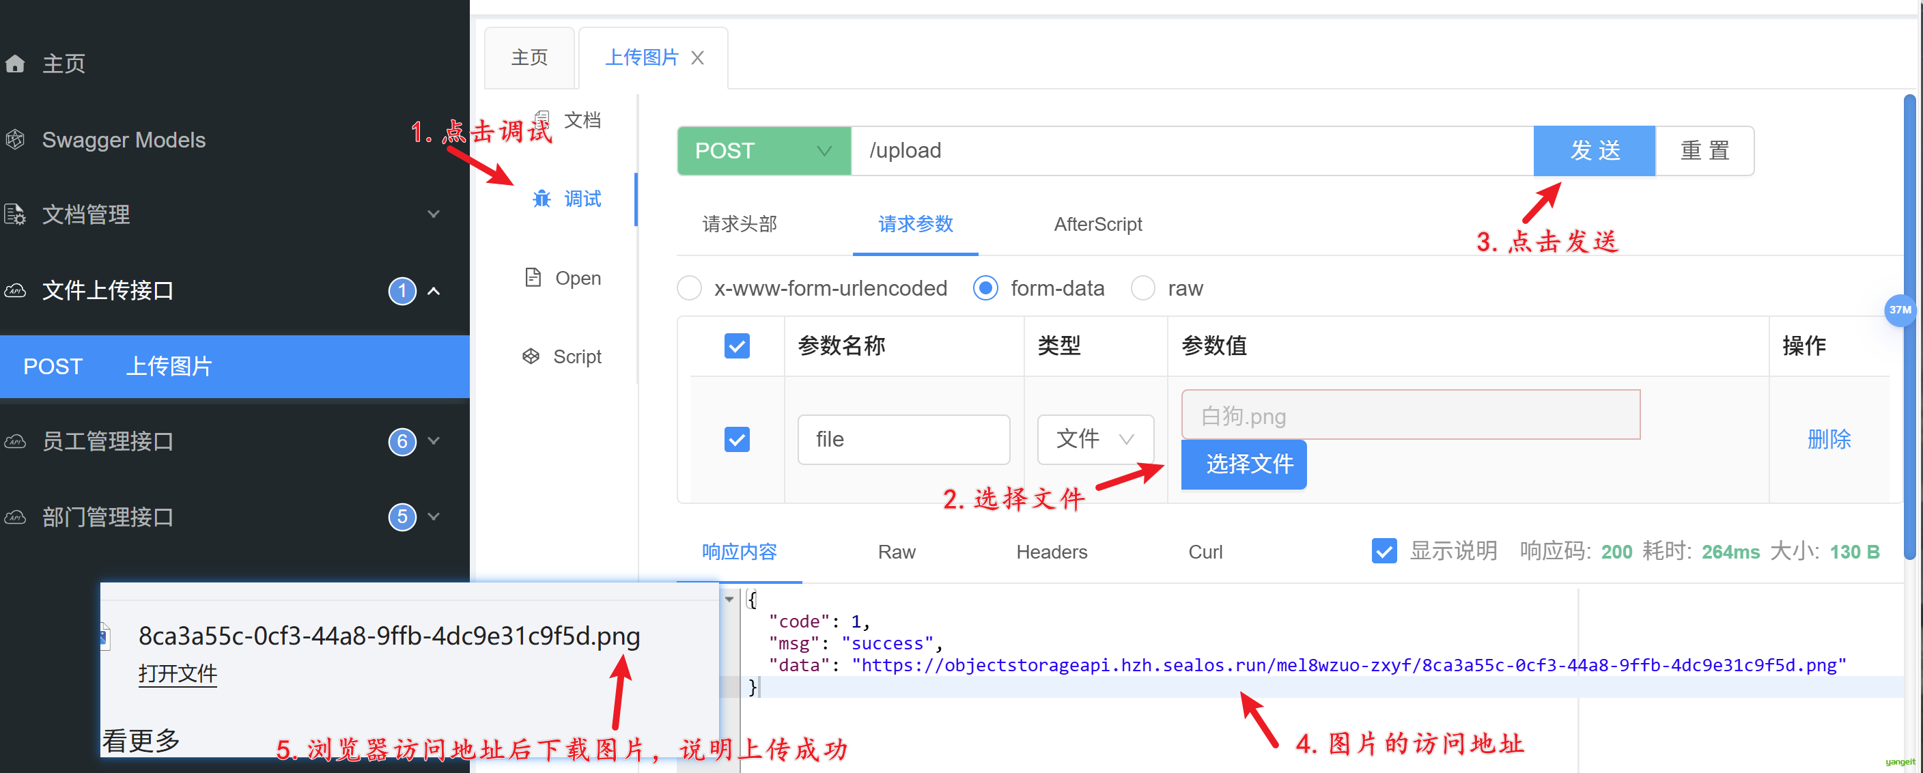
Task: Select the form-data radio option
Action: [x=985, y=288]
